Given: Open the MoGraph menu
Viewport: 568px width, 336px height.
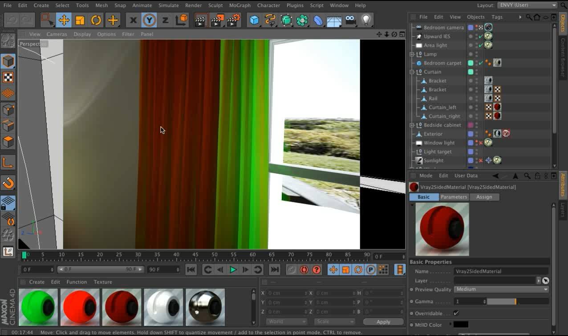Looking at the screenshot, I should click(239, 5).
